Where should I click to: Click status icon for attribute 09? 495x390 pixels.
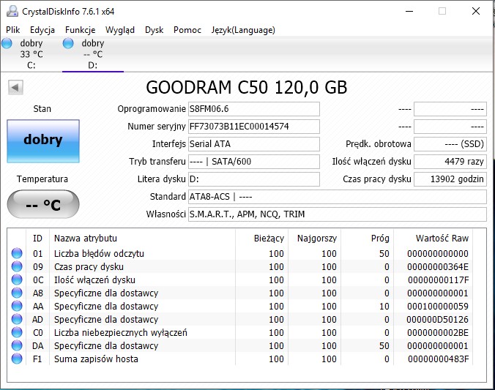(17, 266)
